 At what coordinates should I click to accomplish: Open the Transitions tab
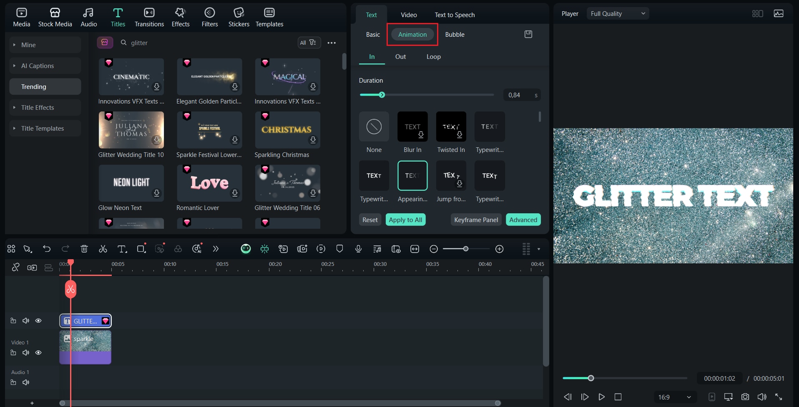tap(149, 18)
